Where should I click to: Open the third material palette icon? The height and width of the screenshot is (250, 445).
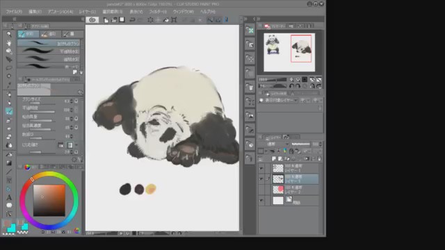(250, 58)
